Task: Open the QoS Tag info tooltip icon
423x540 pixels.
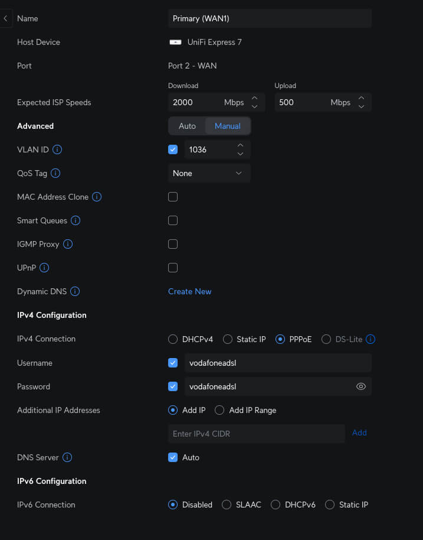Action: point(55,173)
